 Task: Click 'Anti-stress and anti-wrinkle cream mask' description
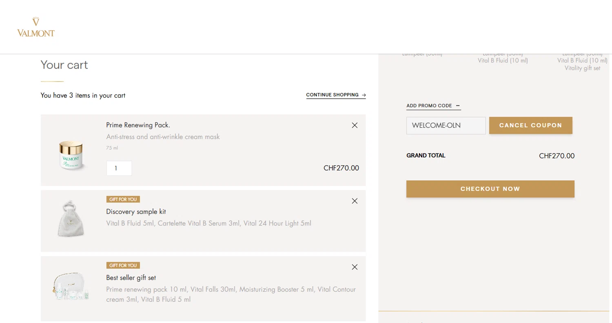(163, 137)
